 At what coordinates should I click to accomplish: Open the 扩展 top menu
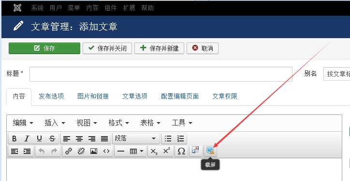tap(129, 8)
